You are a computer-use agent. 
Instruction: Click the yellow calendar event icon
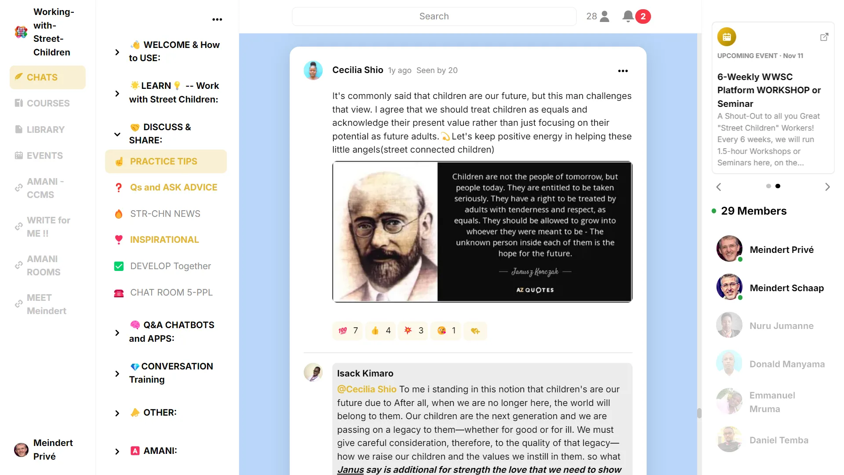[x=727, y=37]
